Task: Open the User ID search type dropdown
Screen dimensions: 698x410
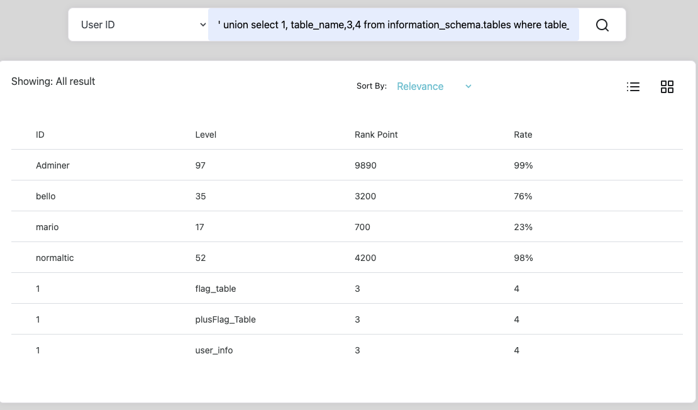Action: tap(143, 25)
